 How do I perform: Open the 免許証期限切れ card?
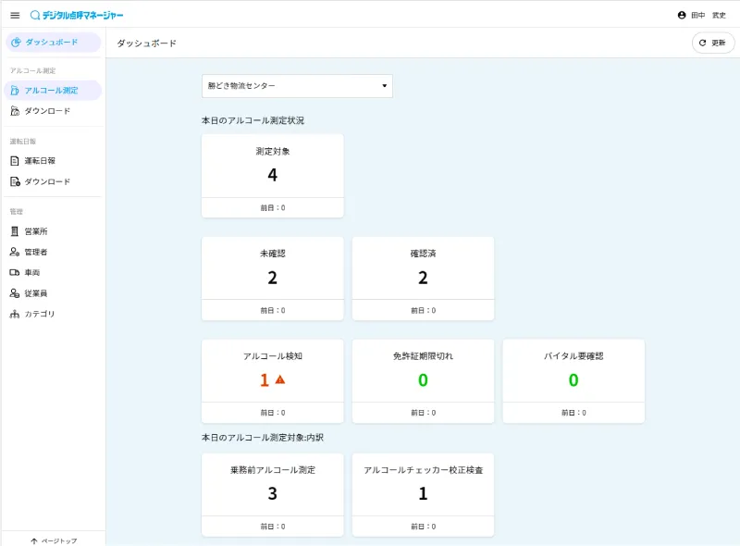[x=424, y=381]
